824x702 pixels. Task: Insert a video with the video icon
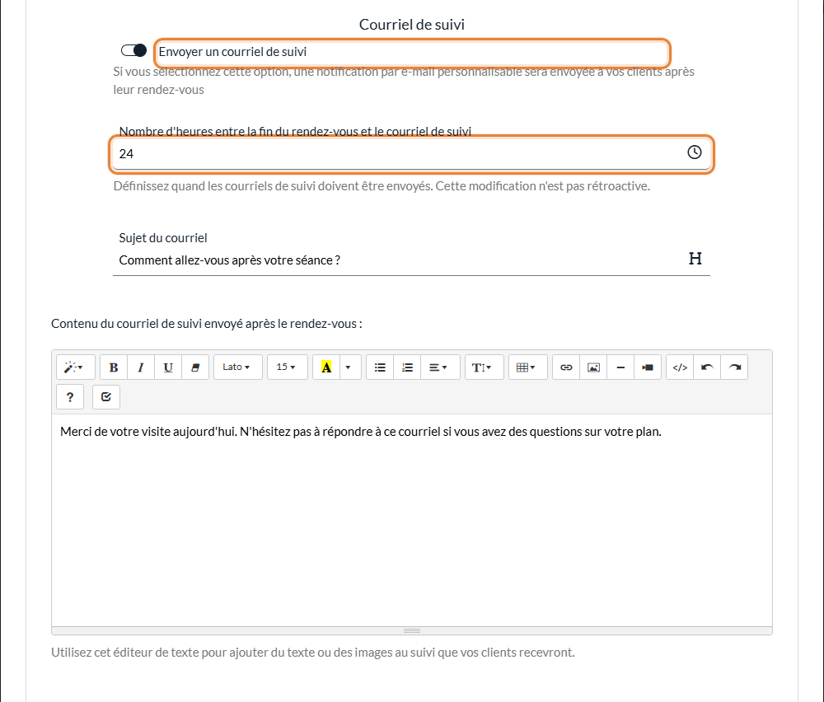click(x=648, y=367)
